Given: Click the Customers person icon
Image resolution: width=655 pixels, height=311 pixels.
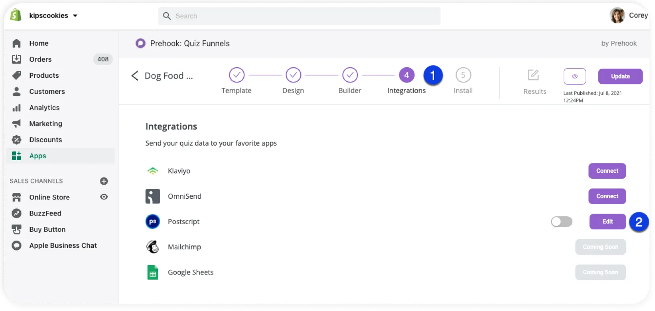Looking at the screenshot, I should 17,91.
